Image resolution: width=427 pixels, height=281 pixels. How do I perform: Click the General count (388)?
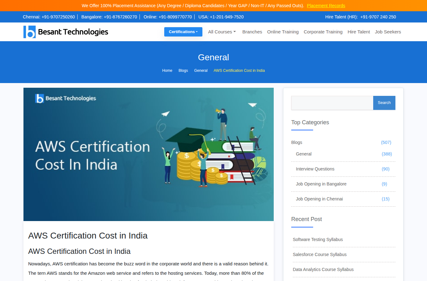tap(387, 154)
